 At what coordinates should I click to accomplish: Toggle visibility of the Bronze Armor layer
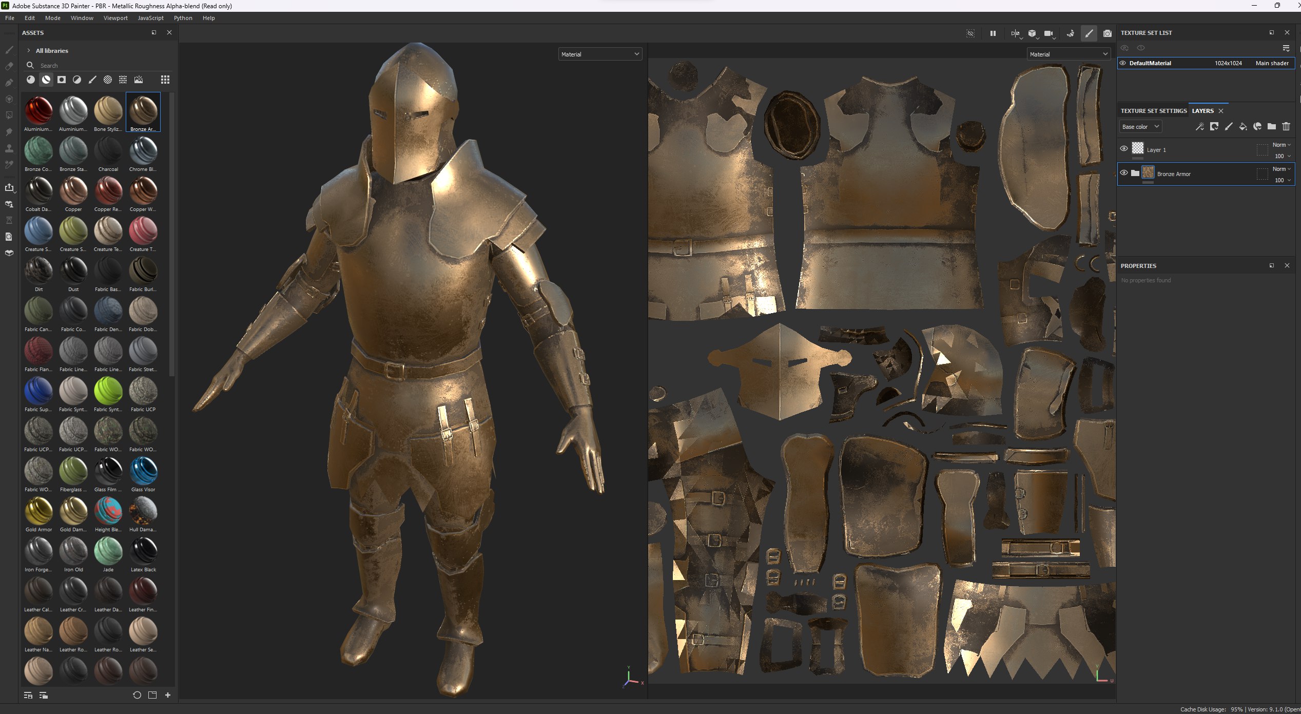(1123, 173)
